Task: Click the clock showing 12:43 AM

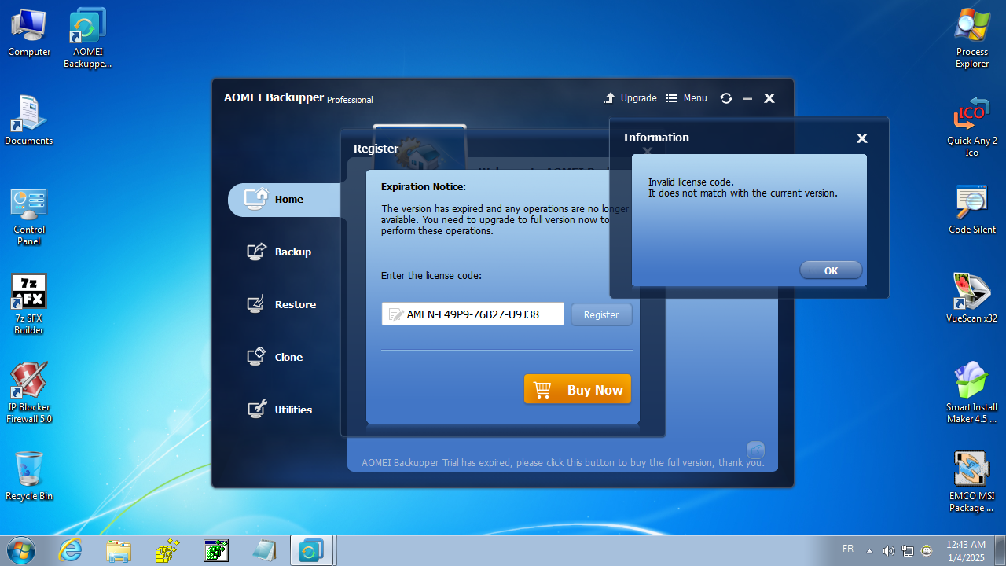Action: [x=966, y=551]
